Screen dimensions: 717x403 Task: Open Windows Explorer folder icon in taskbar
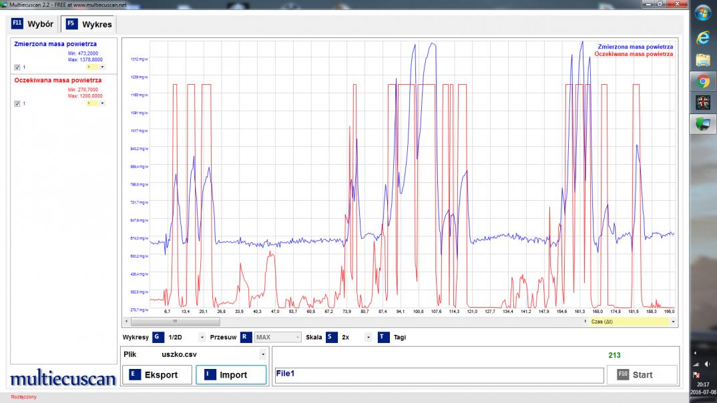[703, 60]
